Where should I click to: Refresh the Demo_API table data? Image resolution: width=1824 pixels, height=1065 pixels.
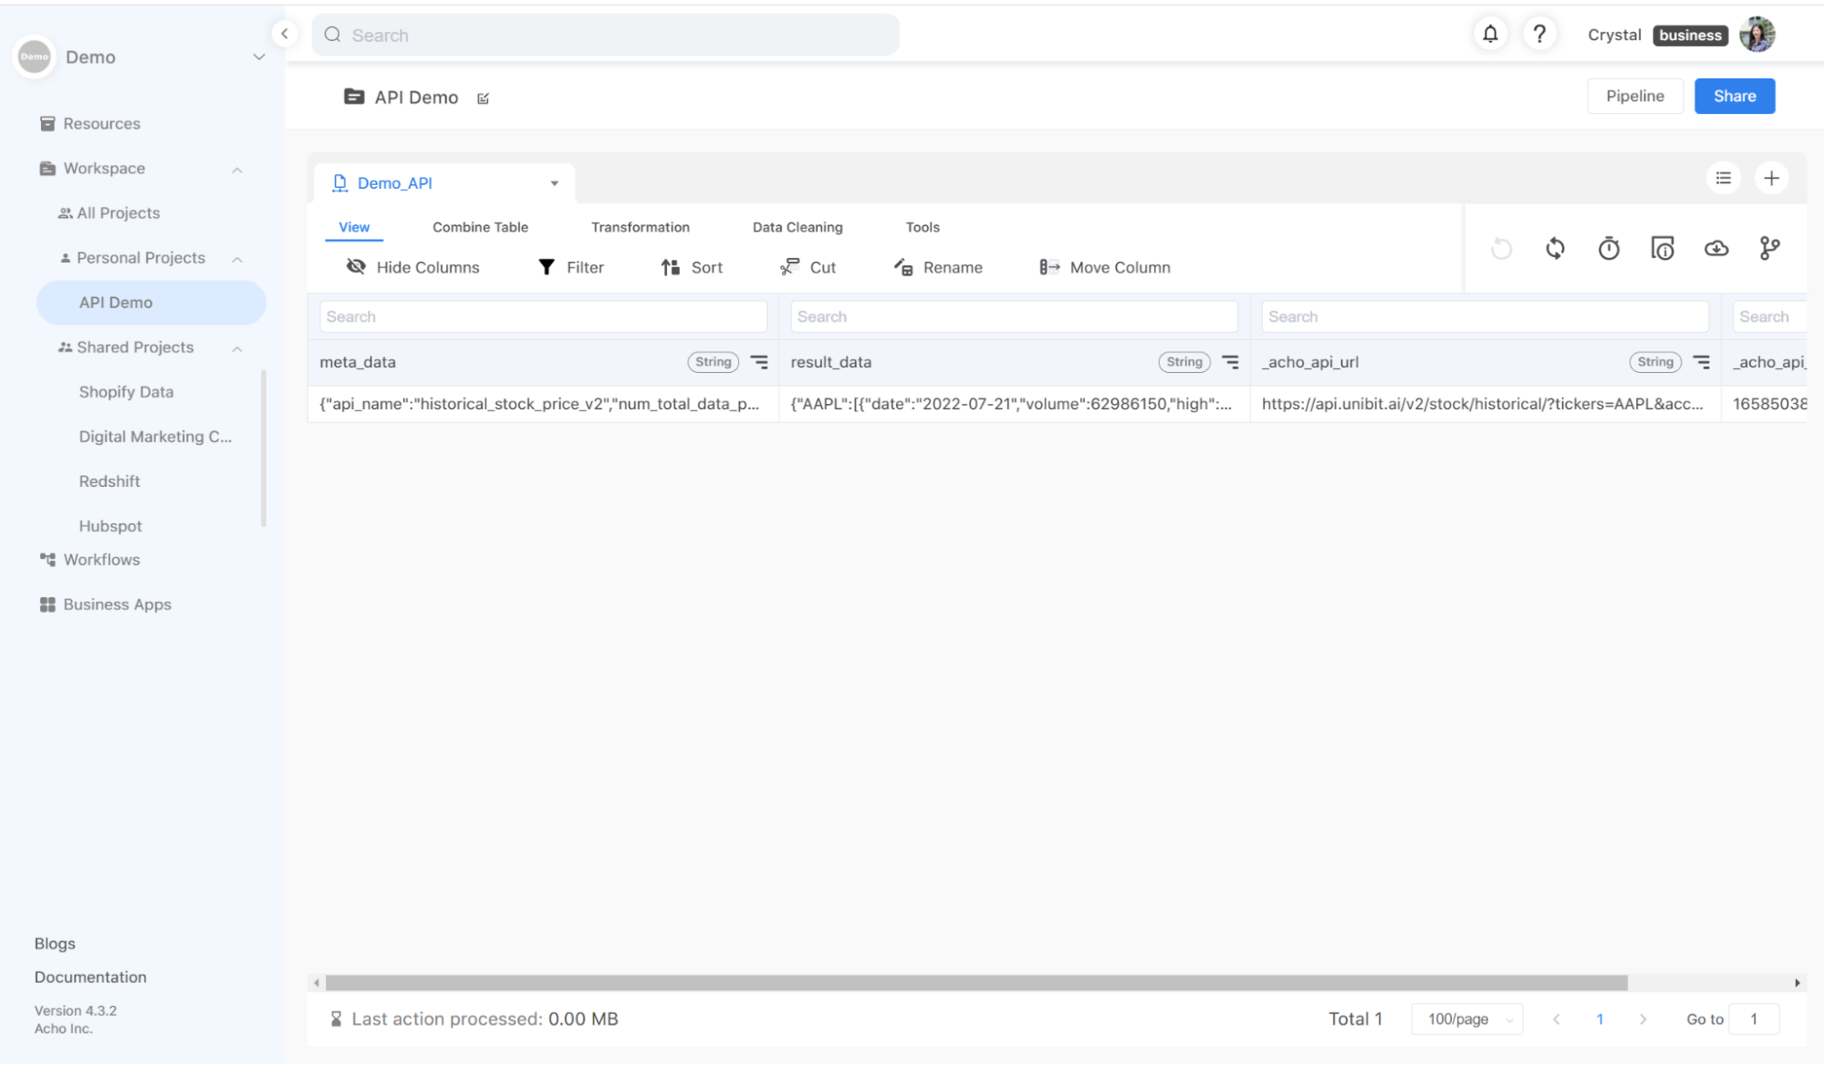[1555, 248]
